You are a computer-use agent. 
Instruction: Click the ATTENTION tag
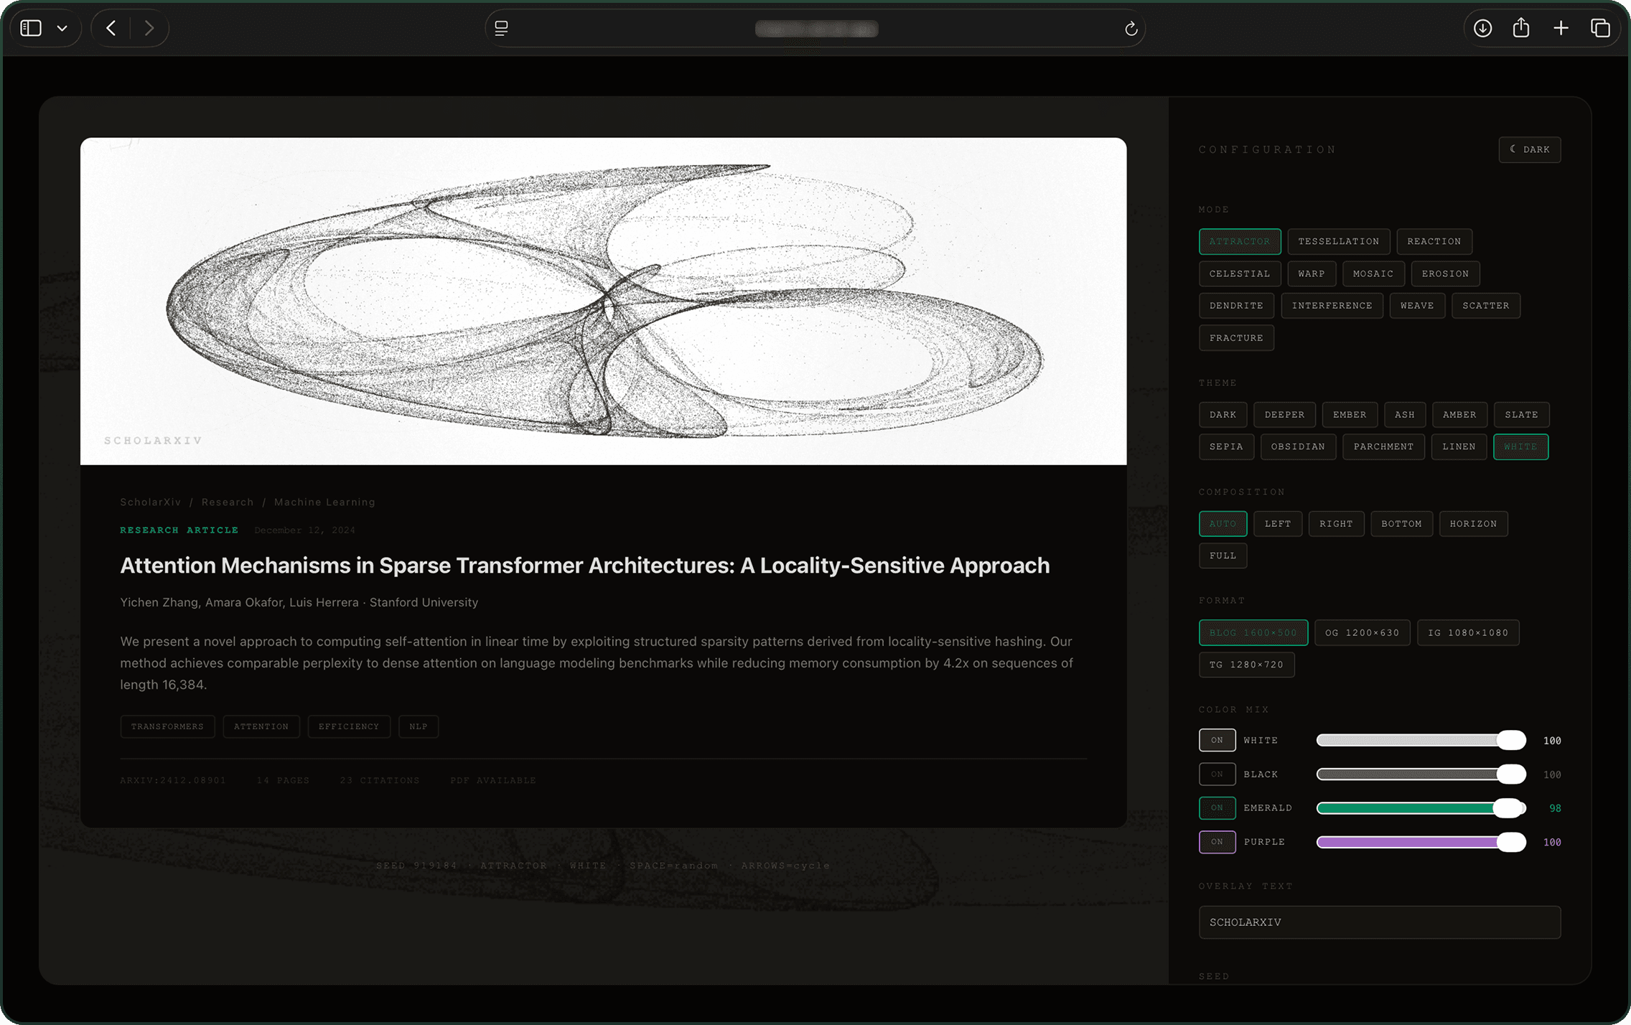pos(261,727)
